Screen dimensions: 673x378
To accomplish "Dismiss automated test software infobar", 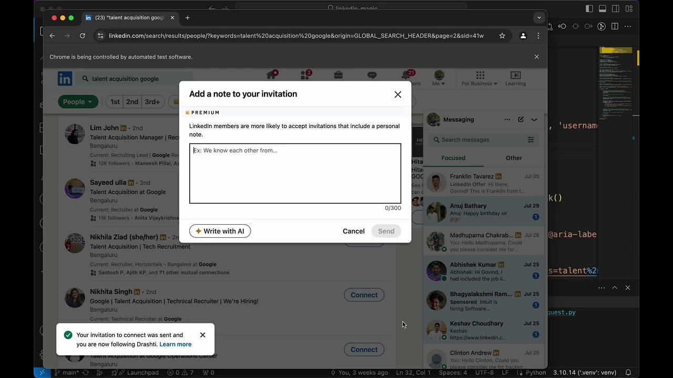I will click(536, 57).
